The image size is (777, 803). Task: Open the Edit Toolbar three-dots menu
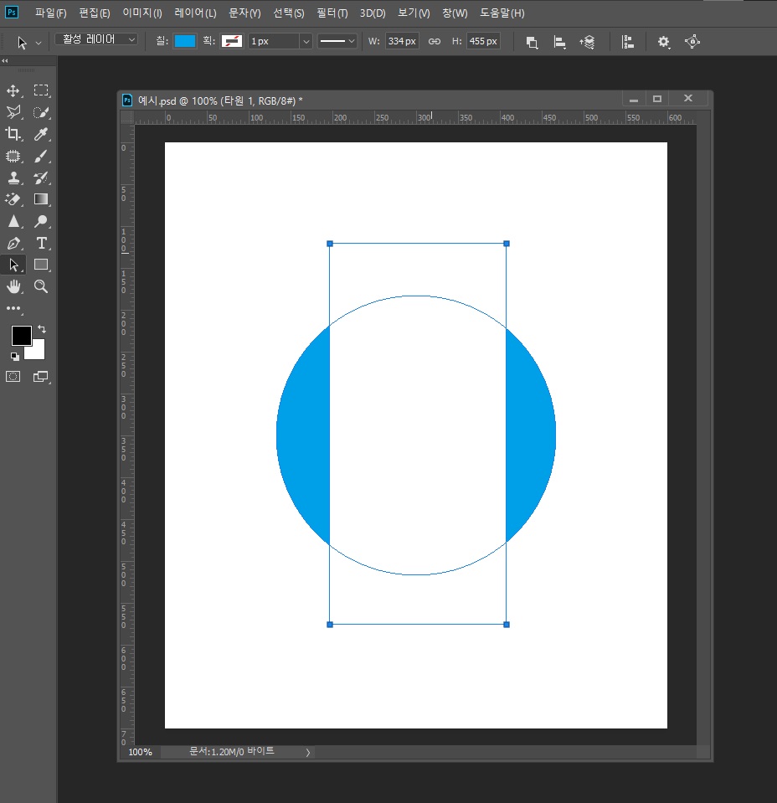click(x=13, y=308)
